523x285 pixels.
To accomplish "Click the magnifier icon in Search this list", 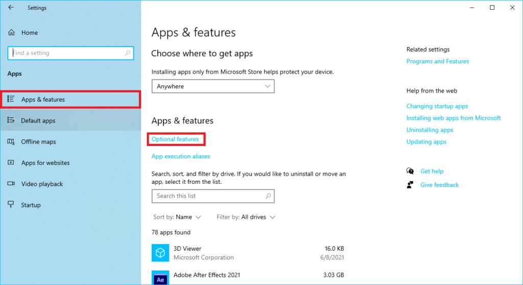I will click(x=268, y=196).
